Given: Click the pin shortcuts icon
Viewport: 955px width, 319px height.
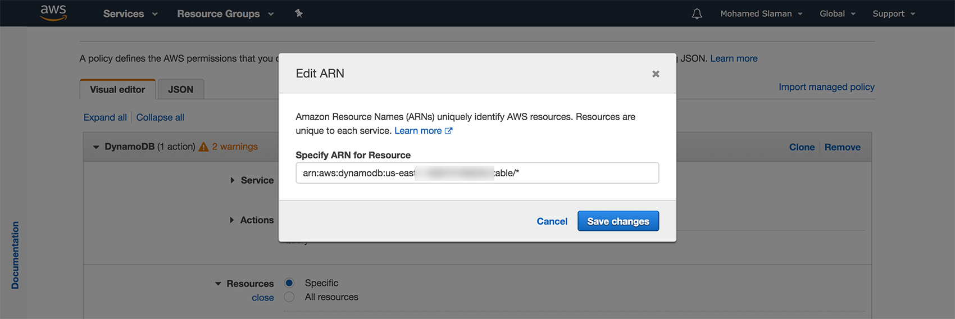Looking at the screenshot, I should tap(299, 13).
